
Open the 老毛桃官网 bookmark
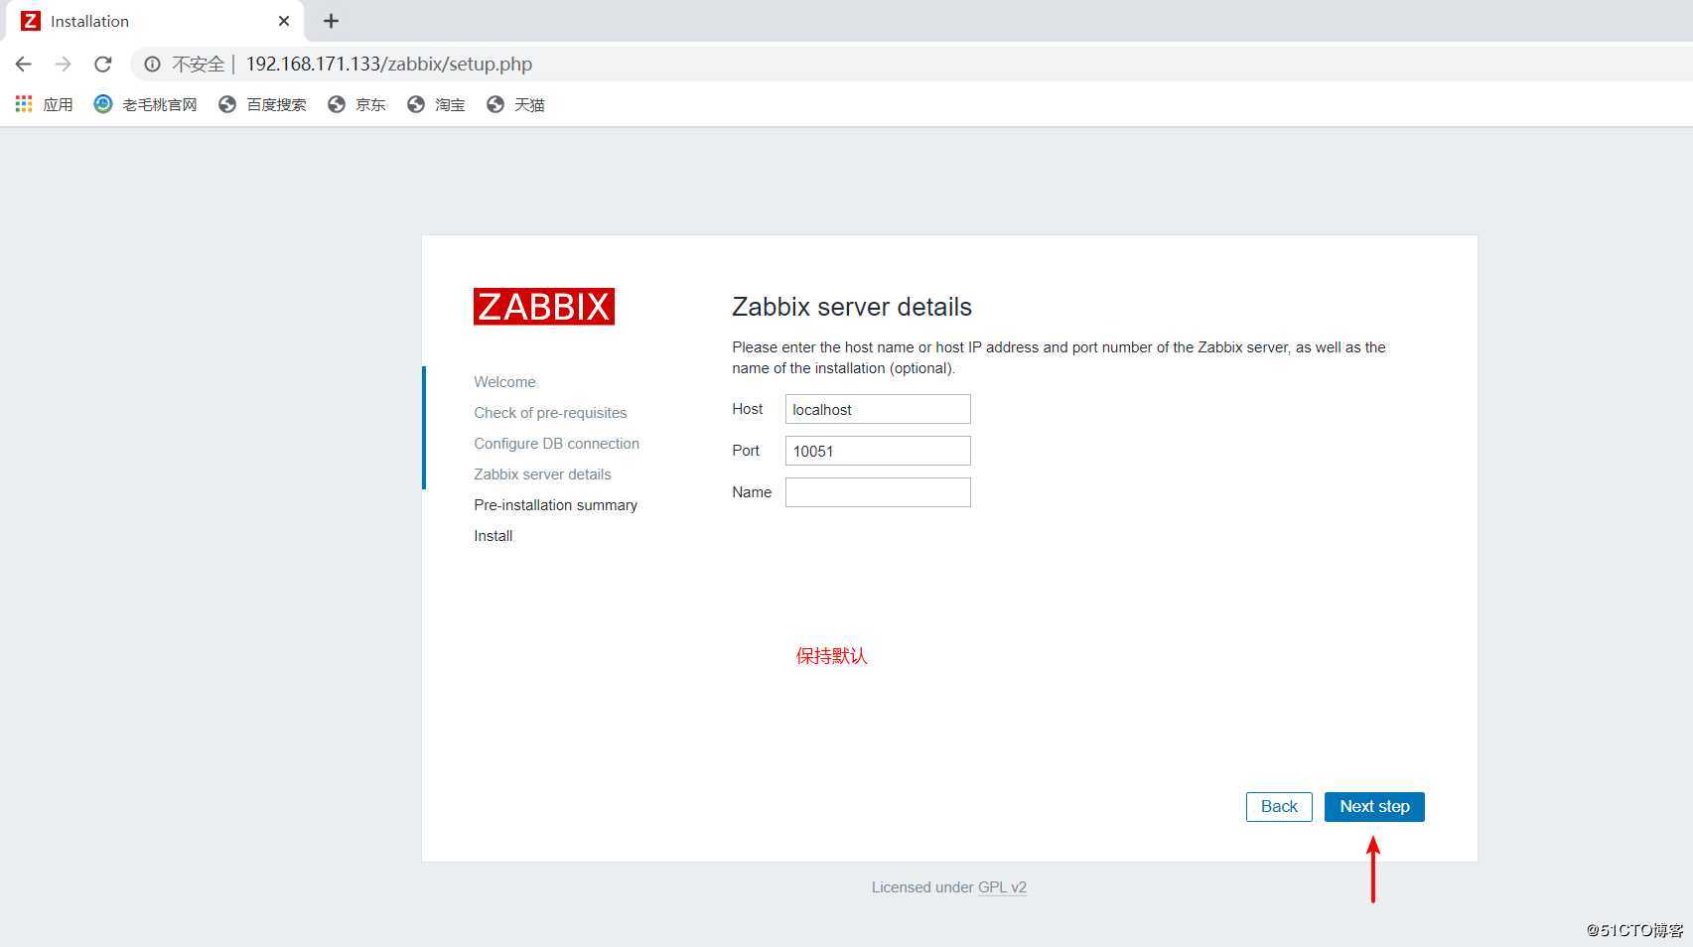pyautogui.click(x=146, y=104)
